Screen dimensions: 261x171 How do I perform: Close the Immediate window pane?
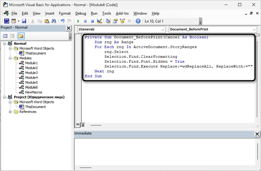point(257,134)
